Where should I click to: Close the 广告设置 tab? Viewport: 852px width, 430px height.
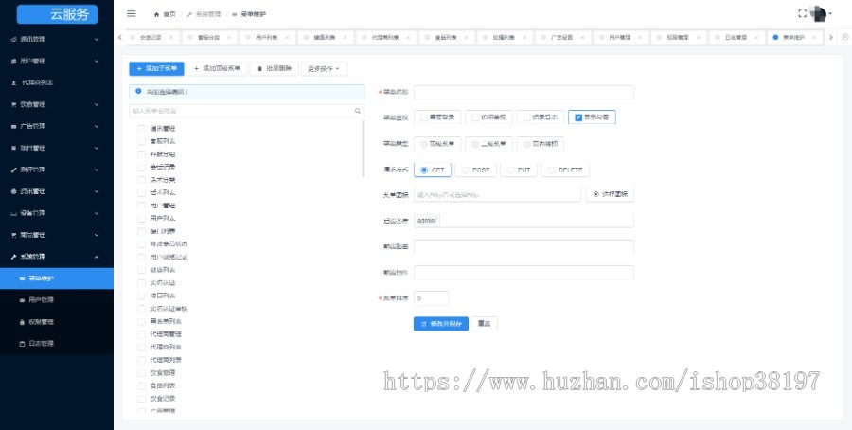[x=582, y=38]
